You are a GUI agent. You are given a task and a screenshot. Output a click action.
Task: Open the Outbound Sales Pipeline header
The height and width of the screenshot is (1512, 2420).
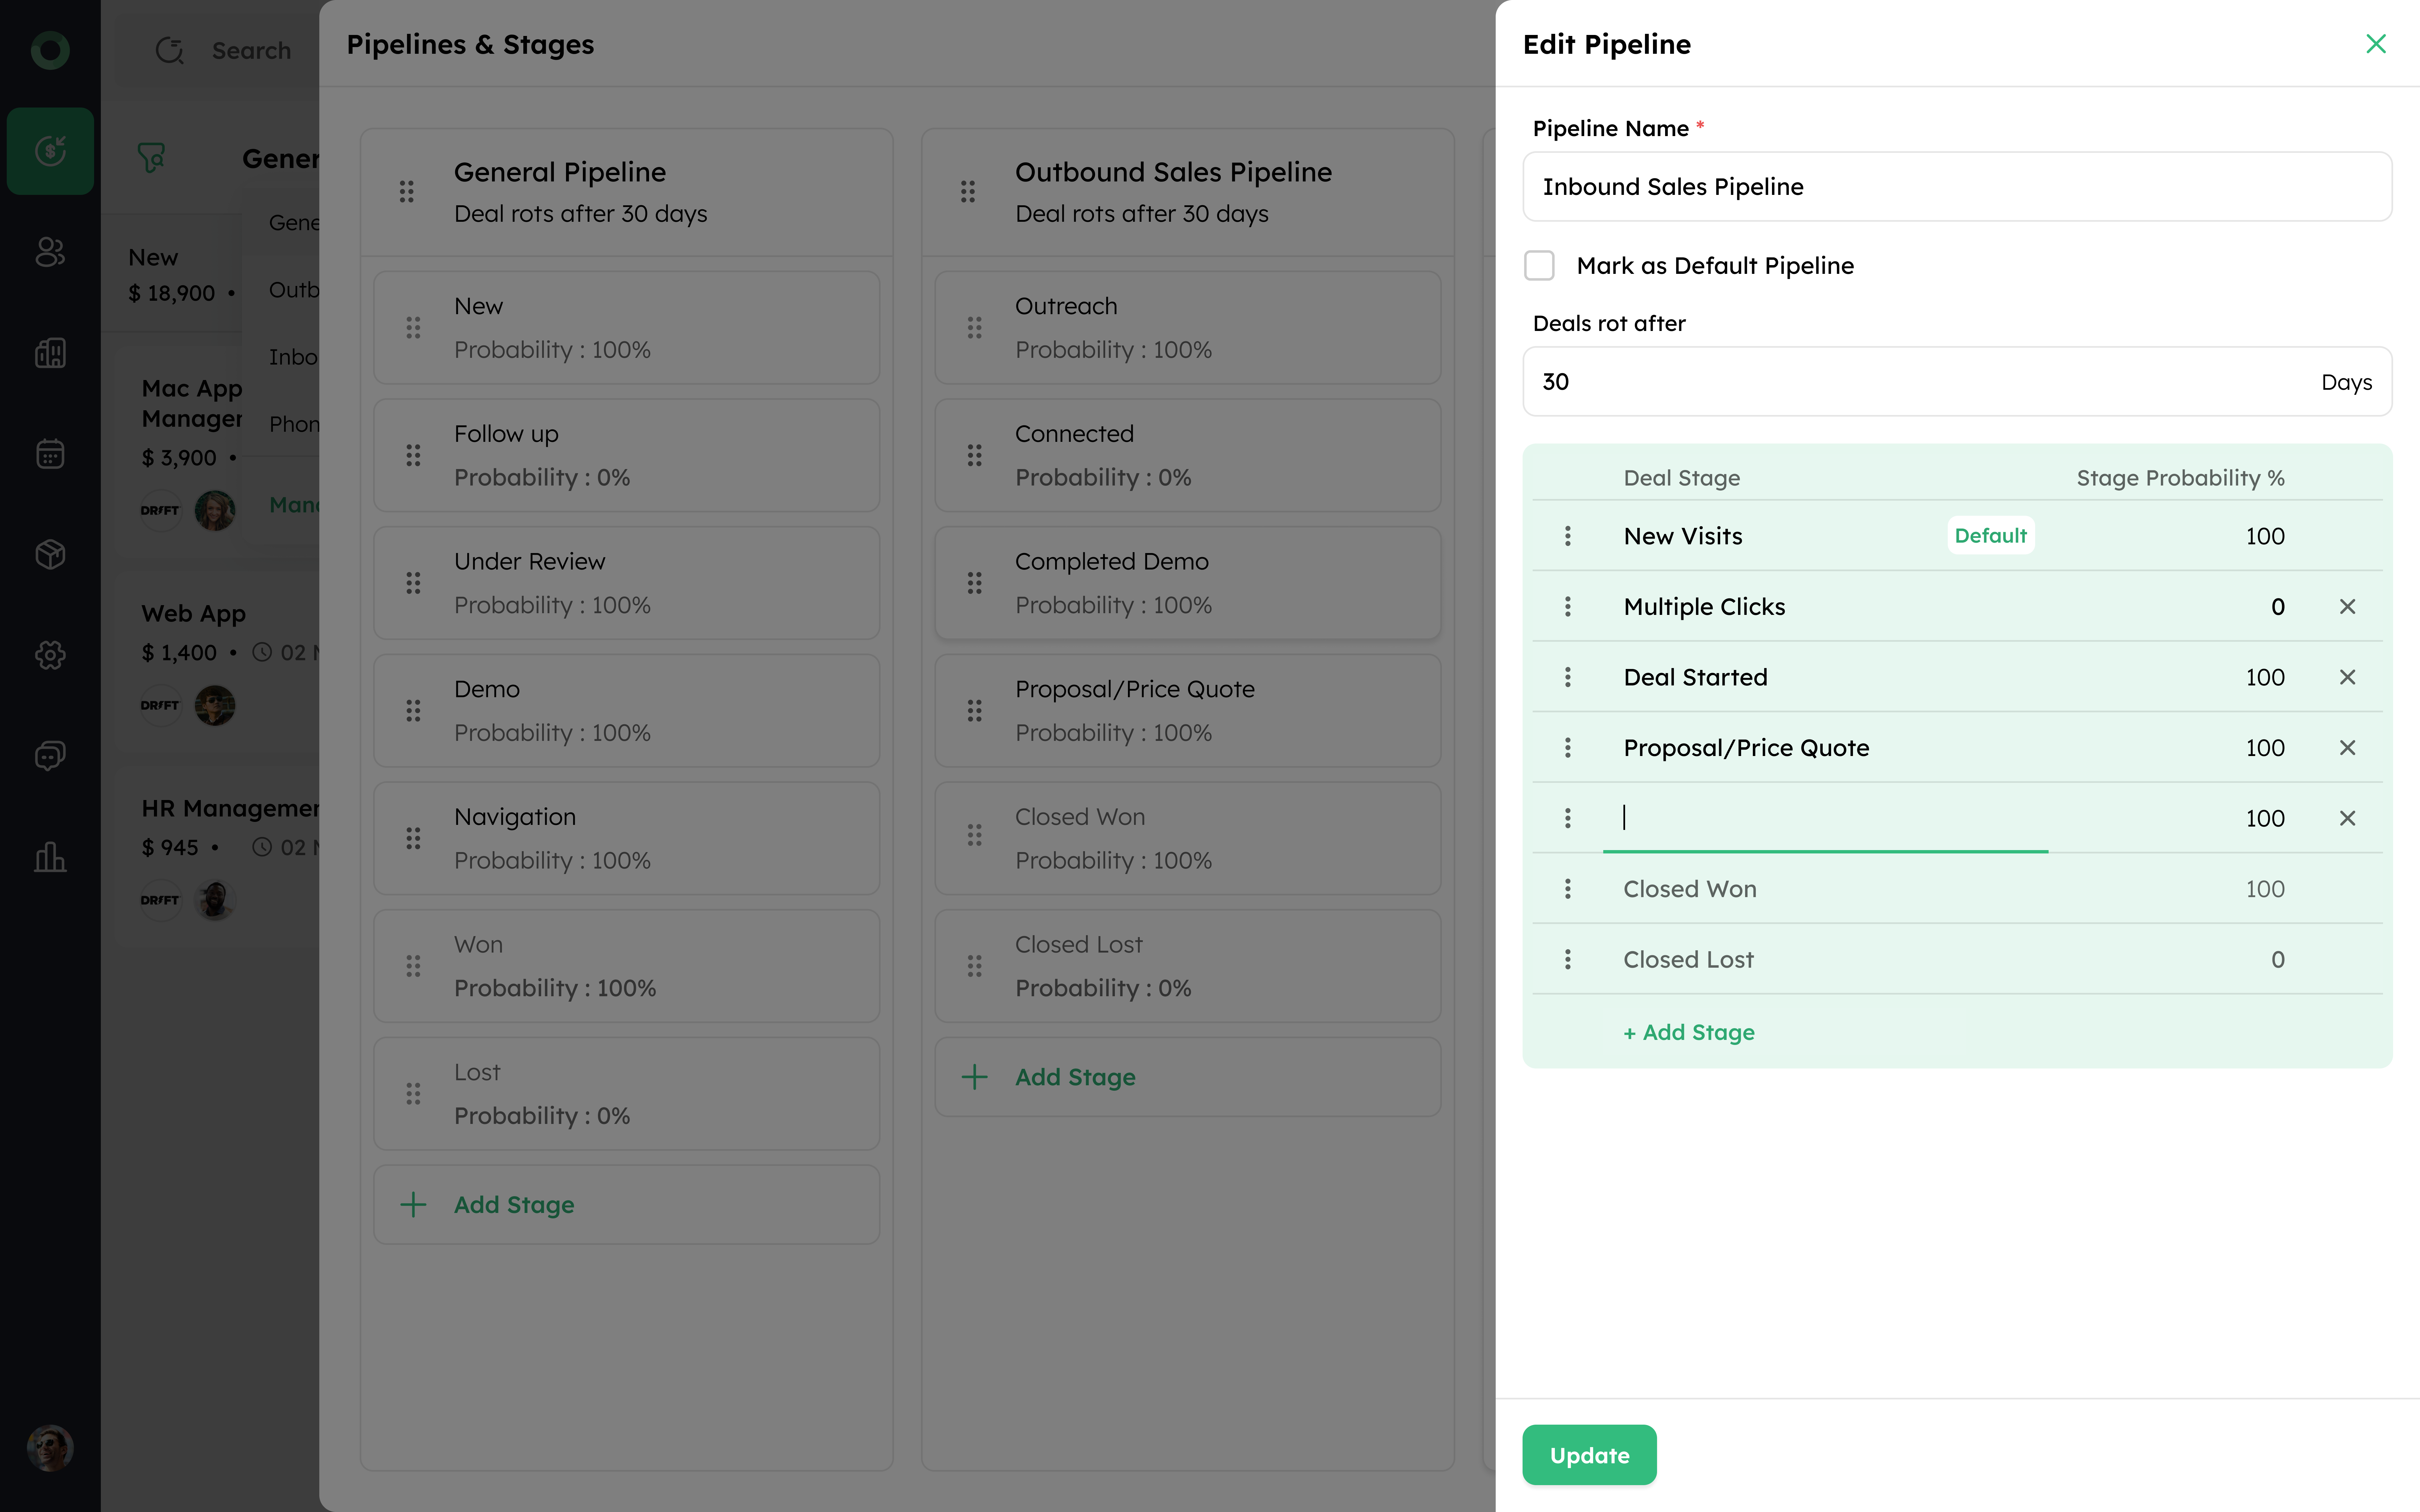[x=1188, y=192]
